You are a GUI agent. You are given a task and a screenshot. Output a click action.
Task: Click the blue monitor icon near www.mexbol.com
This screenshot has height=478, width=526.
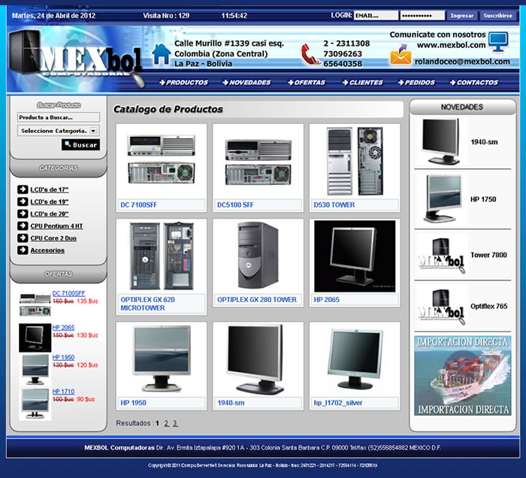coord(498,42)
